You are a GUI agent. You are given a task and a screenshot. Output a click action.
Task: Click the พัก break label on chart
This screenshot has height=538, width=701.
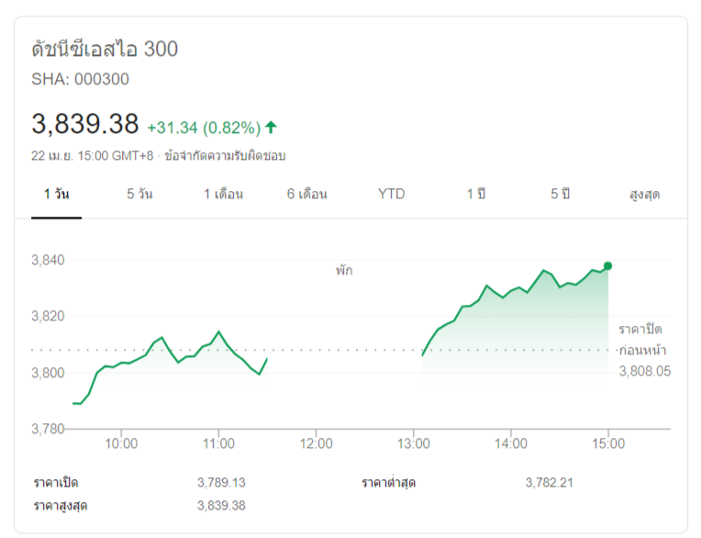tap(344, 271)
